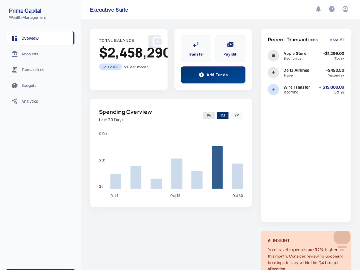Click the vs last month text

[x=136, y=67]
